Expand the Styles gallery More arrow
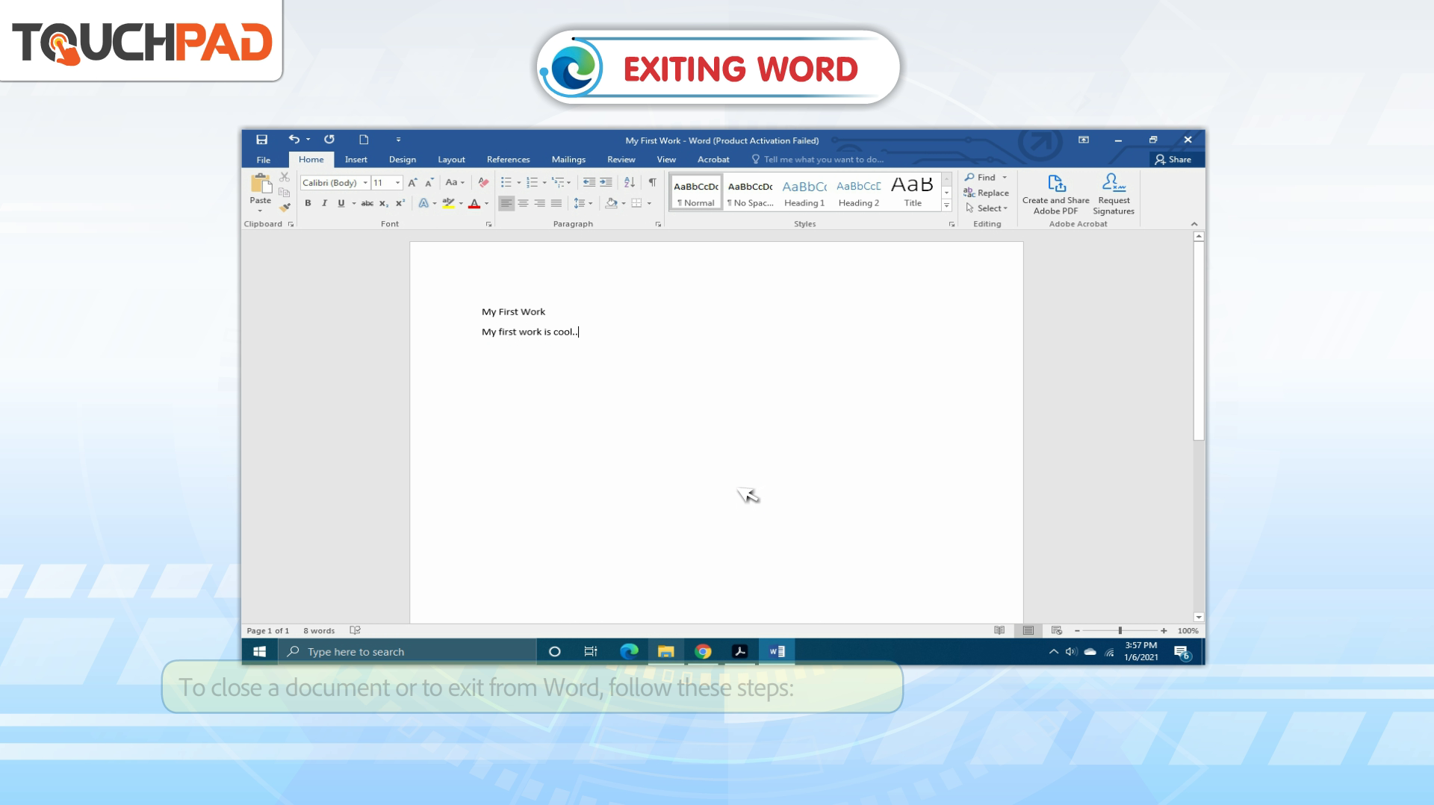Screen dimensions: 1434x805 point(946,206)
